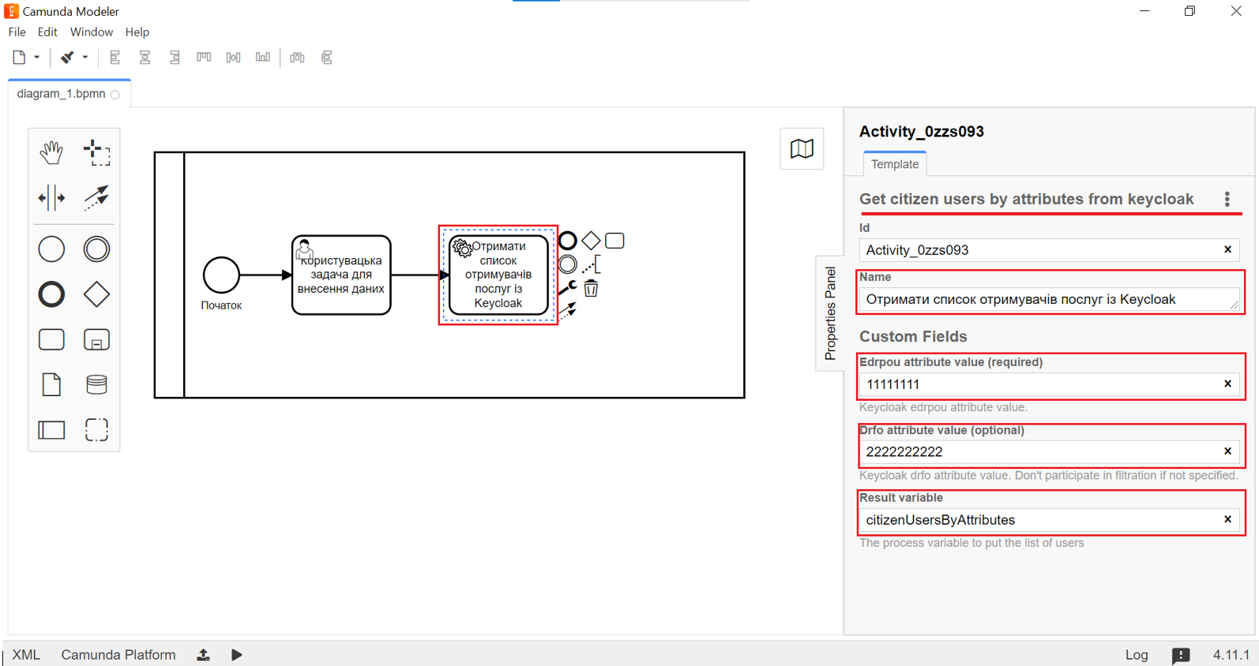Create a pool/participant from palette
Viewport: 1259px width, 666px height.
[x=51, y=430]
